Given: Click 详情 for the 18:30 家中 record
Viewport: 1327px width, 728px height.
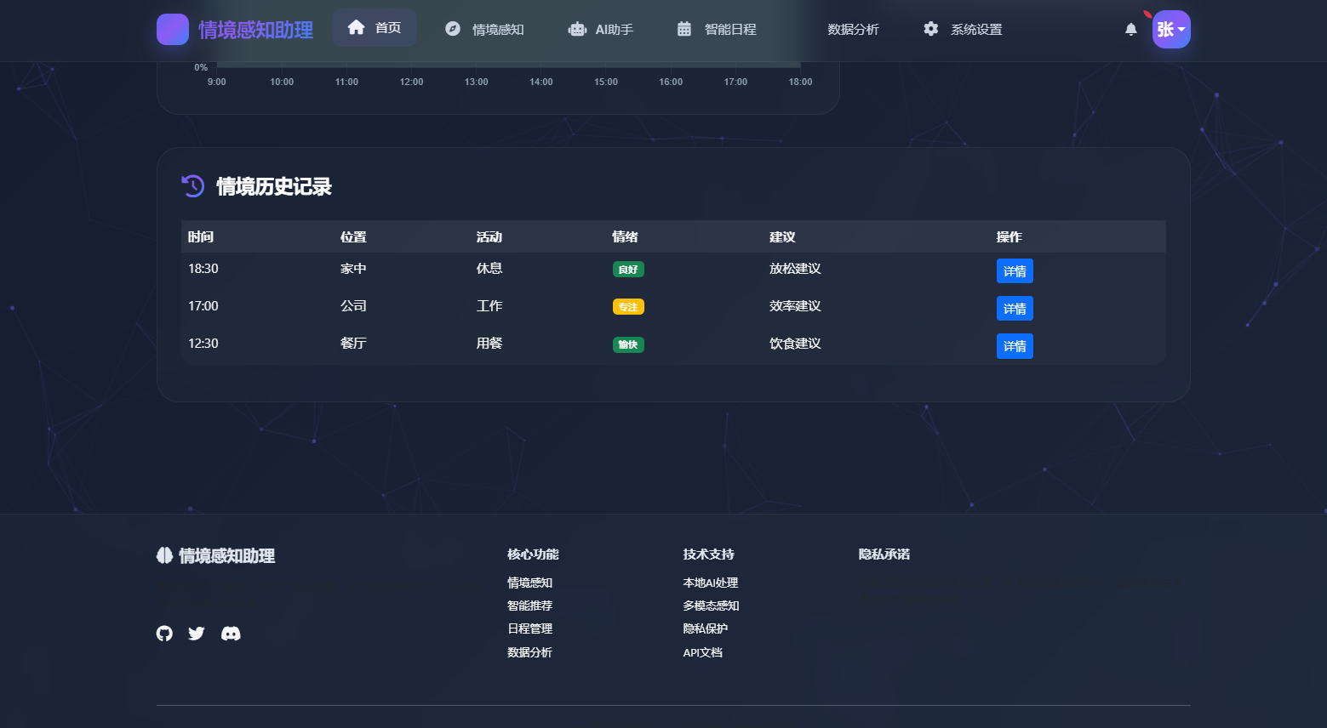Looking at the screenshot, I should [x=1015, y=270].
